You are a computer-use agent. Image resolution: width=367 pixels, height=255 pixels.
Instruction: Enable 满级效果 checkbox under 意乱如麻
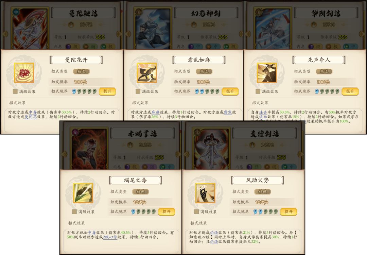pos(138,91)
